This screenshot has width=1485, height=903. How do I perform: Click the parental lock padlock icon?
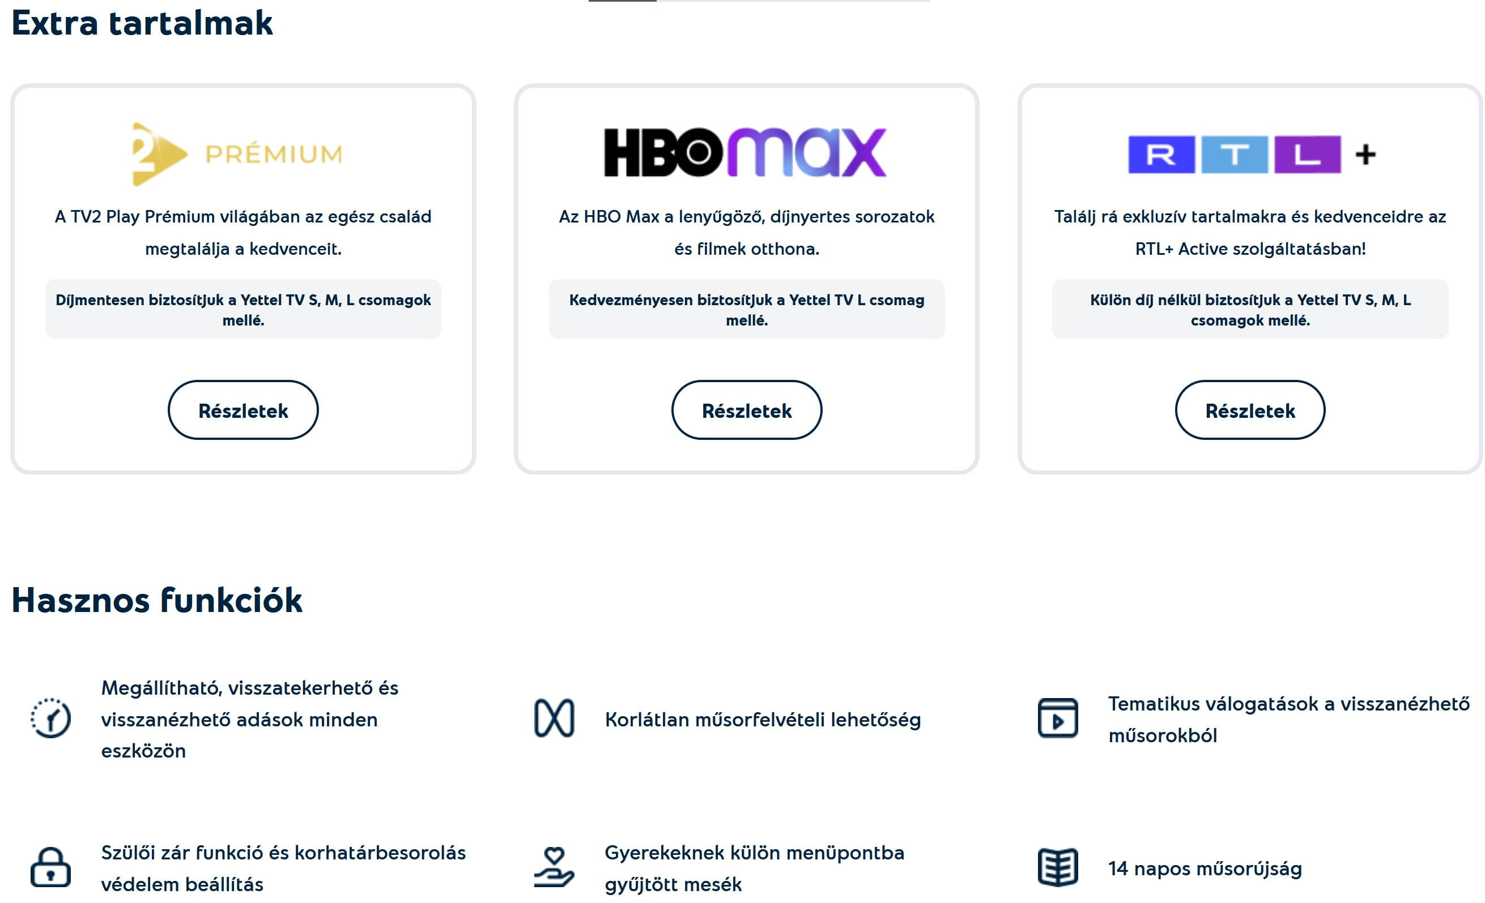tap(50, 867)
